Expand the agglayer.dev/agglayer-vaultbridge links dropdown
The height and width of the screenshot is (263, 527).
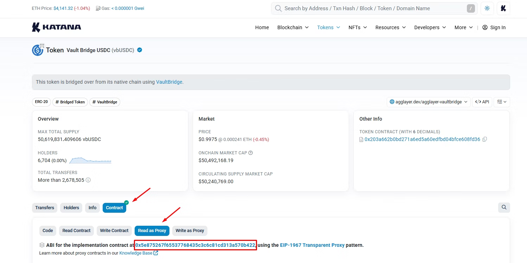(429, 102)
